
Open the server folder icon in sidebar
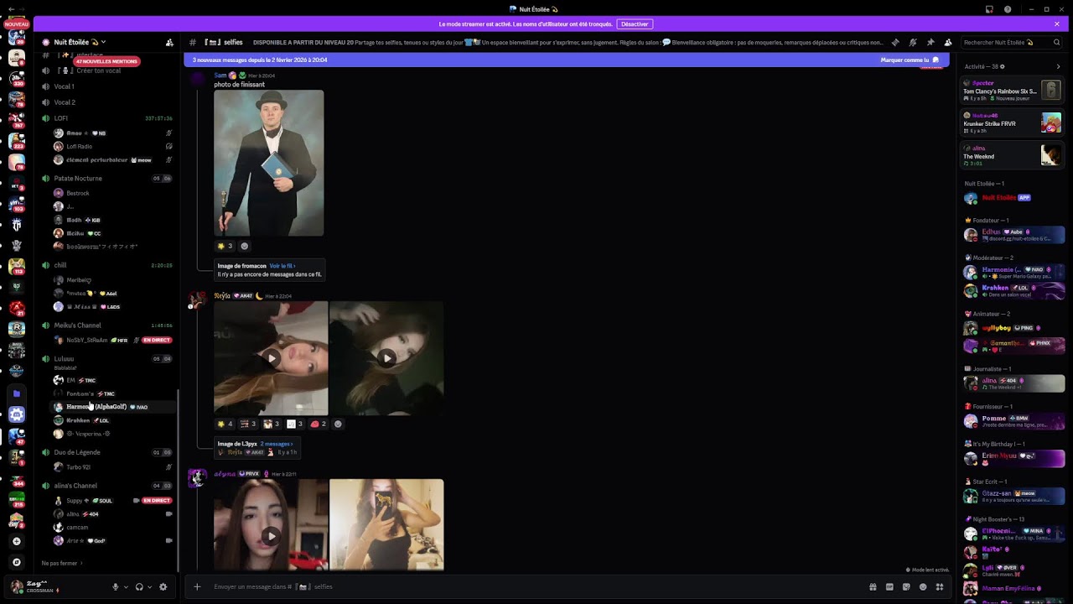pos(16,393)
